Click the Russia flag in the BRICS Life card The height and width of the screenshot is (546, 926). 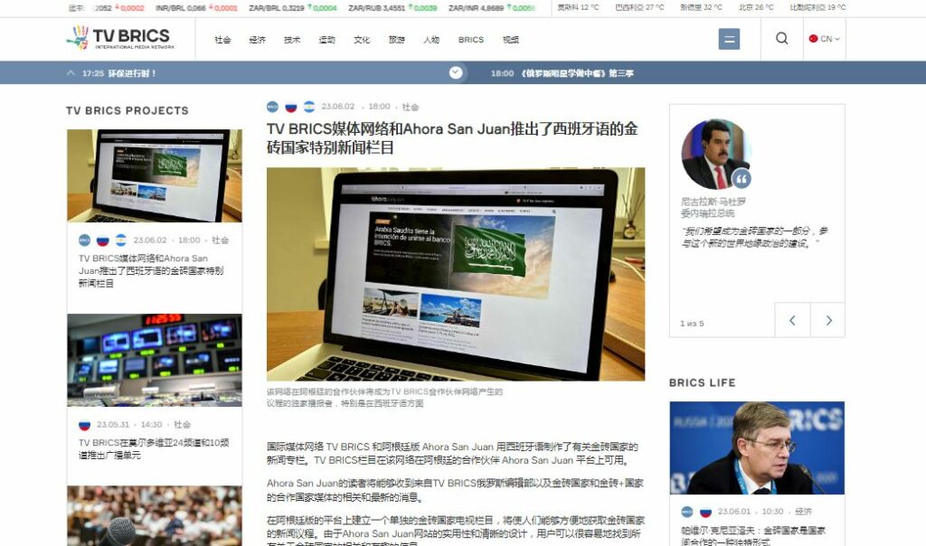click(705, 512)
